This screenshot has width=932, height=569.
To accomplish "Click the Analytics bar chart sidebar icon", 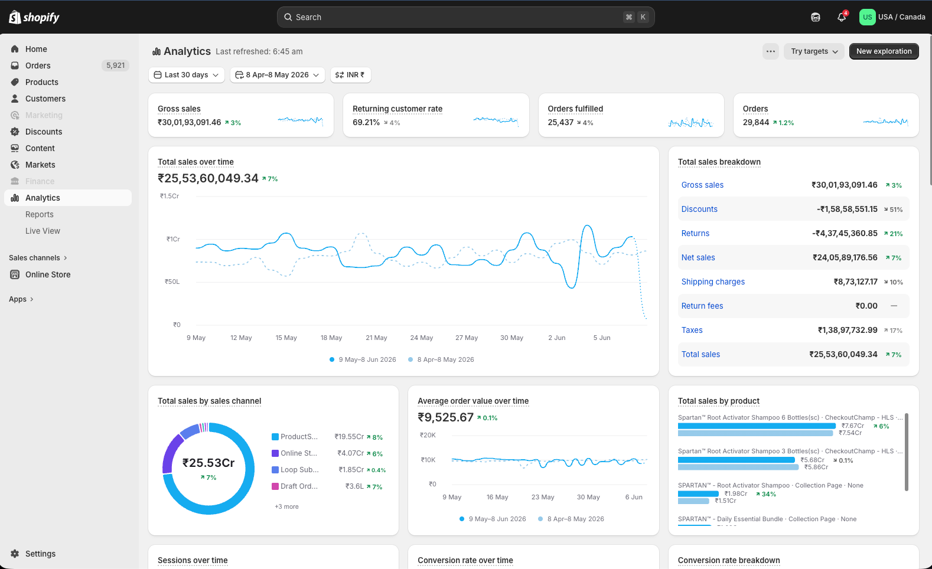I will point(15,198).
